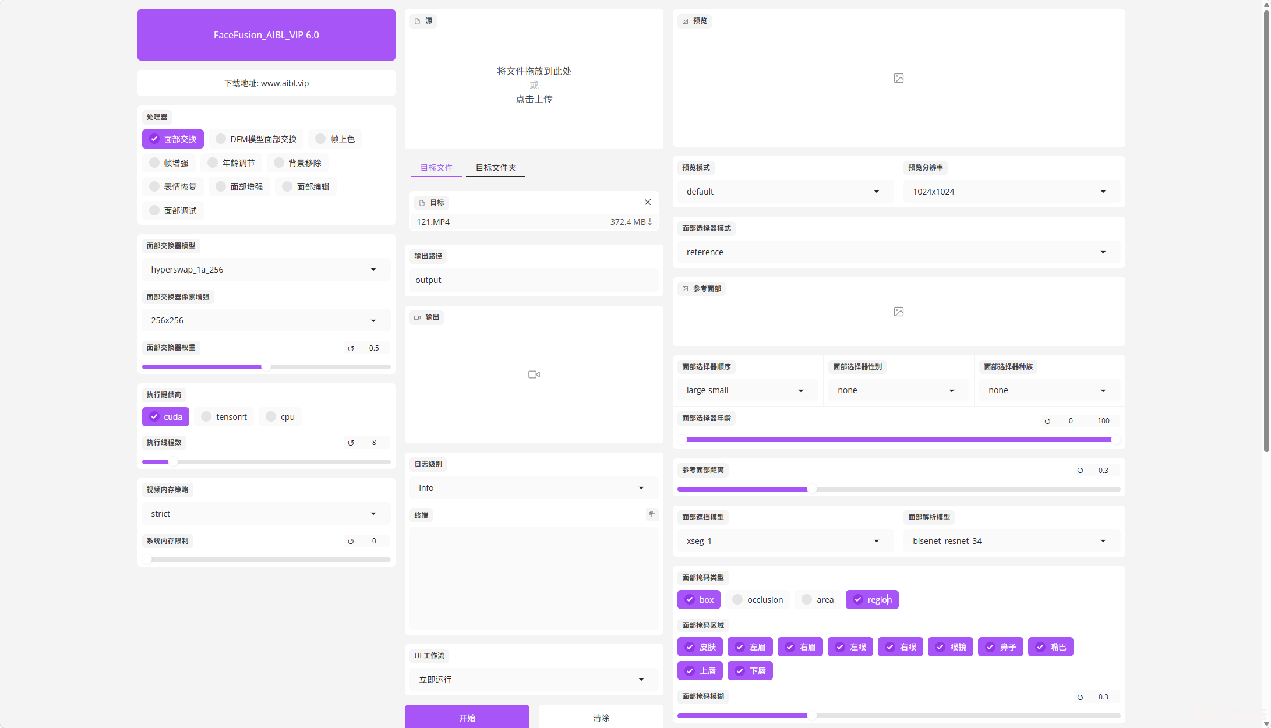Expand the 预览分辨率 1024x1024 dropdown
Image resolution: width=1271 pixels, height=728 pixels.
pyautogui.click(x=1011, y=192)
